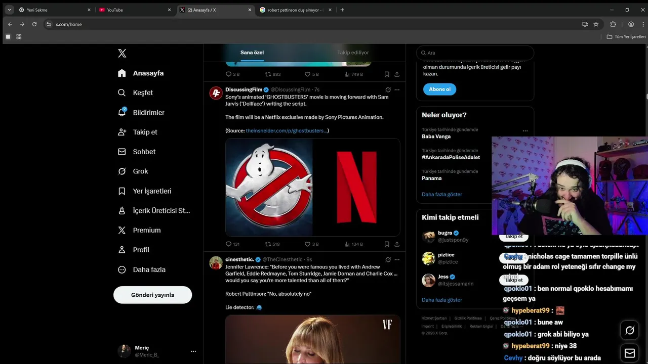Open the tab search dropdown arrow
The image size is (648, 364).
9,10
